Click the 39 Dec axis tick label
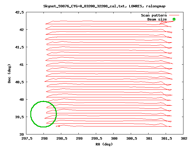The height and width of the screenshot is (147, 196). (21, 134)
